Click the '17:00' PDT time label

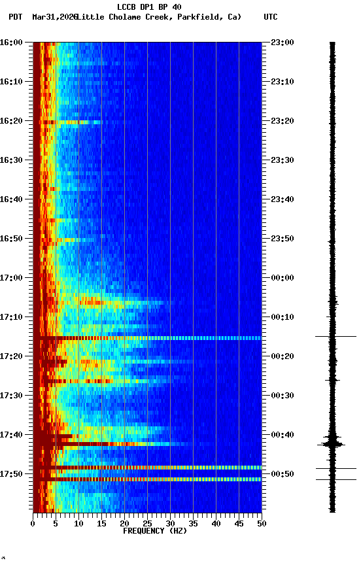tap(11, 278)
